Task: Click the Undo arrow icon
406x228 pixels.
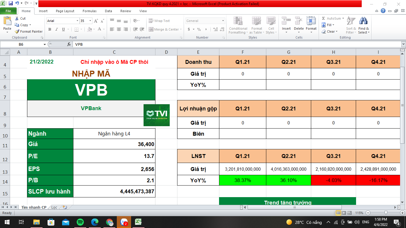Action: [17, 4]
